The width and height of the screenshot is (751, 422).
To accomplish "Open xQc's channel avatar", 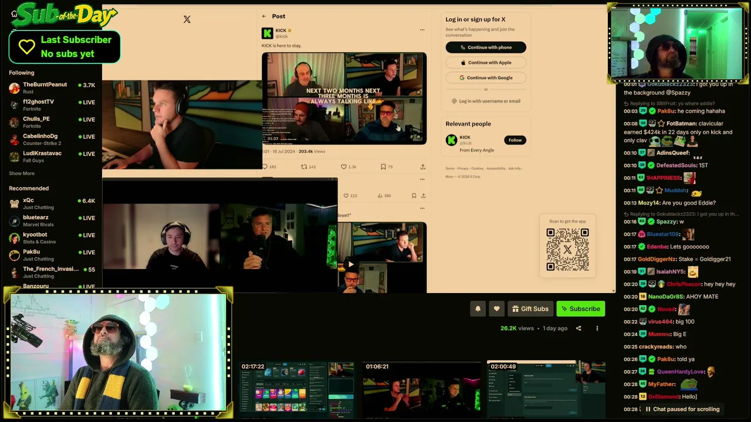I will (14, 204).
